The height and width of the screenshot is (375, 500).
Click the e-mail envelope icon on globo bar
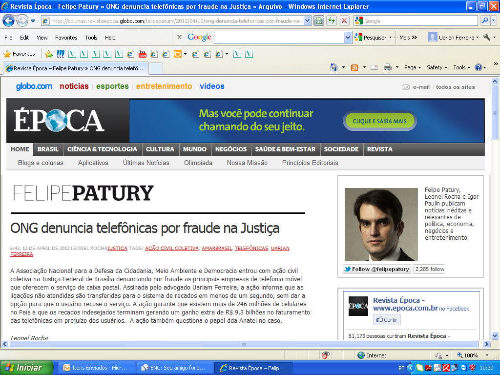click(406, 87)
